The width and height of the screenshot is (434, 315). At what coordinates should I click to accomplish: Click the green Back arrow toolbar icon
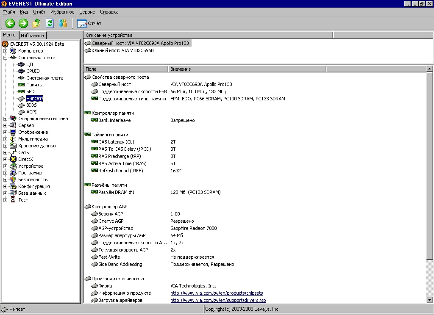click(x=10, y=23)
